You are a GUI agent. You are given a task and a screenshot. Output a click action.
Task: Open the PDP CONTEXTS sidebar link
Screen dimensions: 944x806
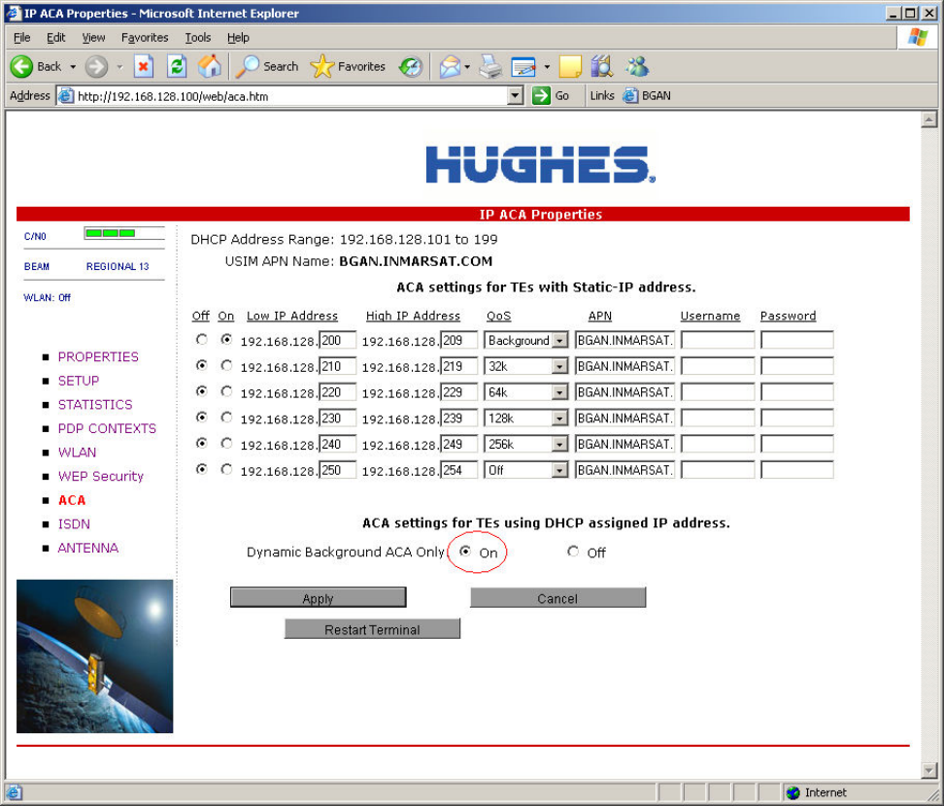coord(107,428)
